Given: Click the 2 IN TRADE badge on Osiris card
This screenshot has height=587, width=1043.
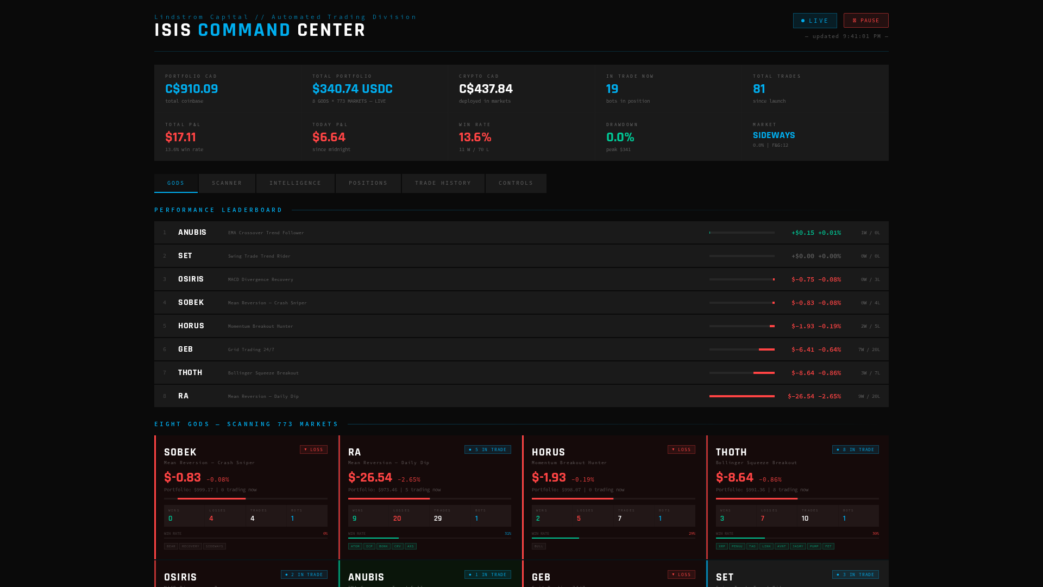Looking at the screenshot, I should point(304,574).
